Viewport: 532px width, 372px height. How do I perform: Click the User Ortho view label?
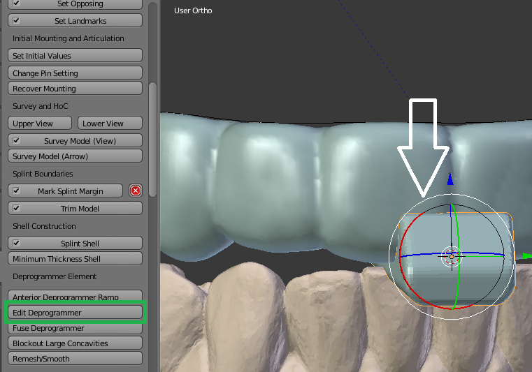click(193, 10)
